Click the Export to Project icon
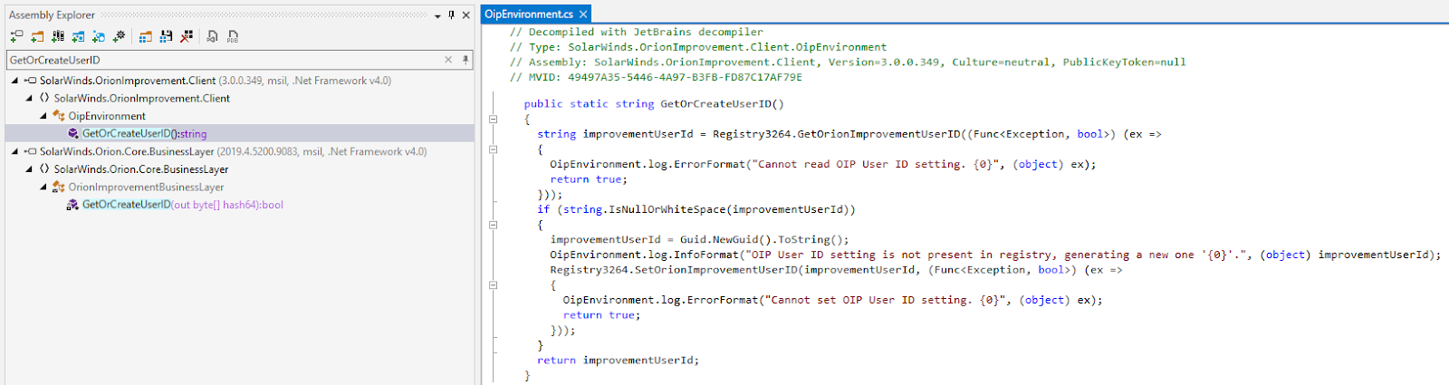This screenshot has height=385, width=1449. [x=212, y=36]
